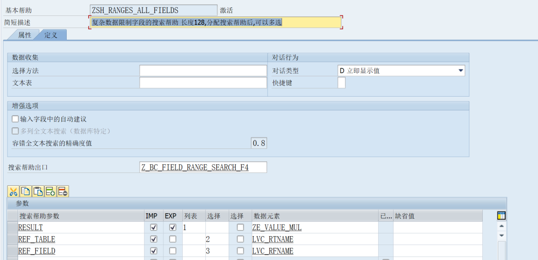Click the Copy icon in the parameter toolbar
This screenshot has height=260, width=538.
[26, 191]
